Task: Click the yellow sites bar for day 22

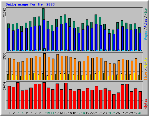Action: click(x=100, y=76)
